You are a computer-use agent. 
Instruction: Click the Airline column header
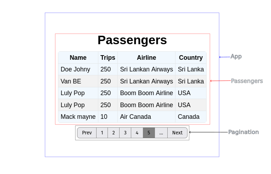(x=146, y=58)
